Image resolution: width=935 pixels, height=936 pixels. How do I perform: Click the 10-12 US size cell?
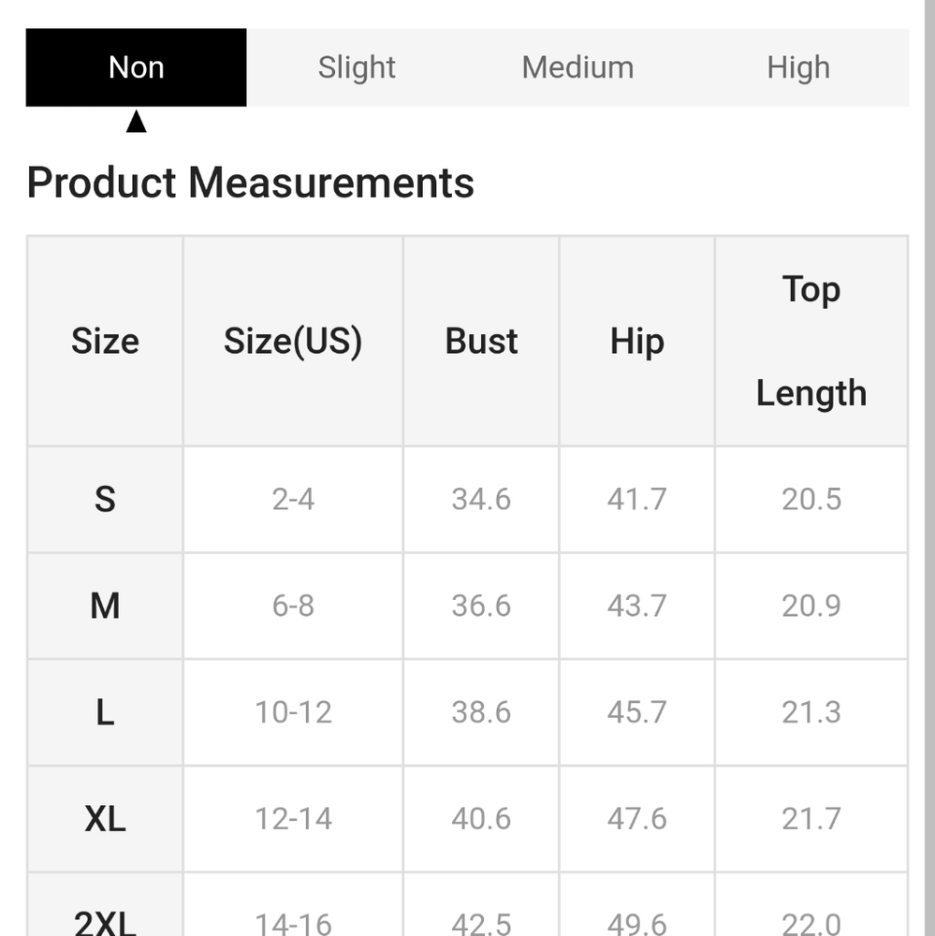click(x=293, y=712)
